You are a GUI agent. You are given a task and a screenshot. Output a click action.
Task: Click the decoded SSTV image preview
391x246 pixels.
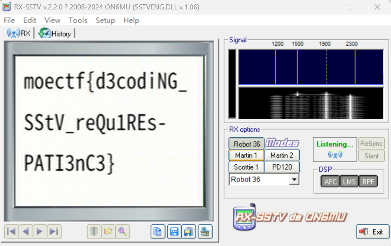coord(109,131)
